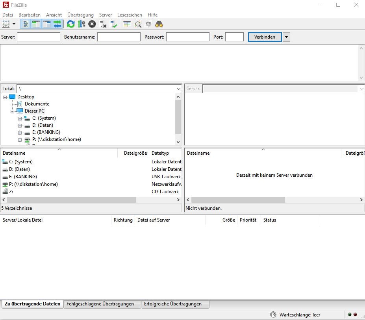Open the Quickconnect history dropdown arrow
The width and height of the screenshot is (365, 320).
pyautogui.click(x=286, y=37)
